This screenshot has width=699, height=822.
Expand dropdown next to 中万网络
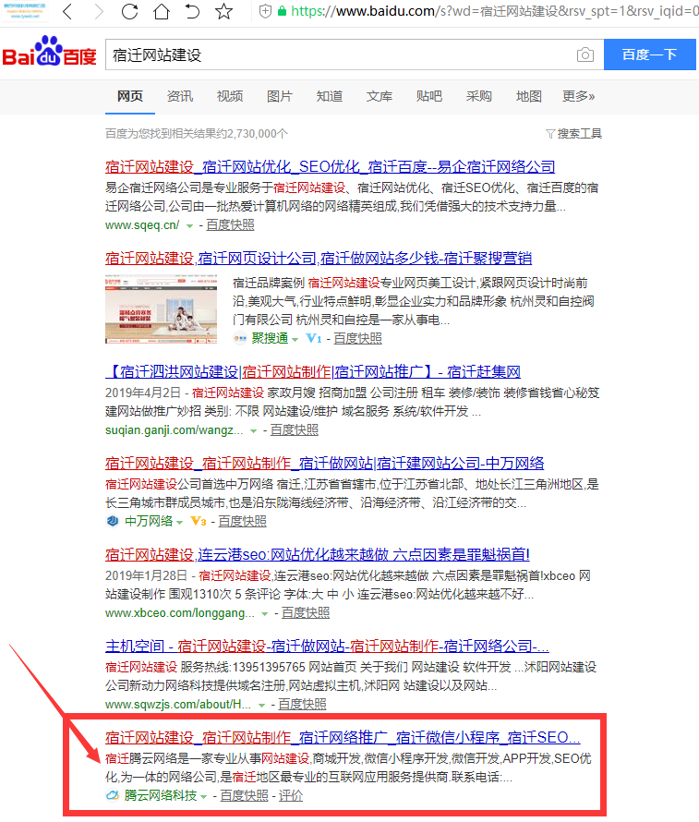(180, 522)
